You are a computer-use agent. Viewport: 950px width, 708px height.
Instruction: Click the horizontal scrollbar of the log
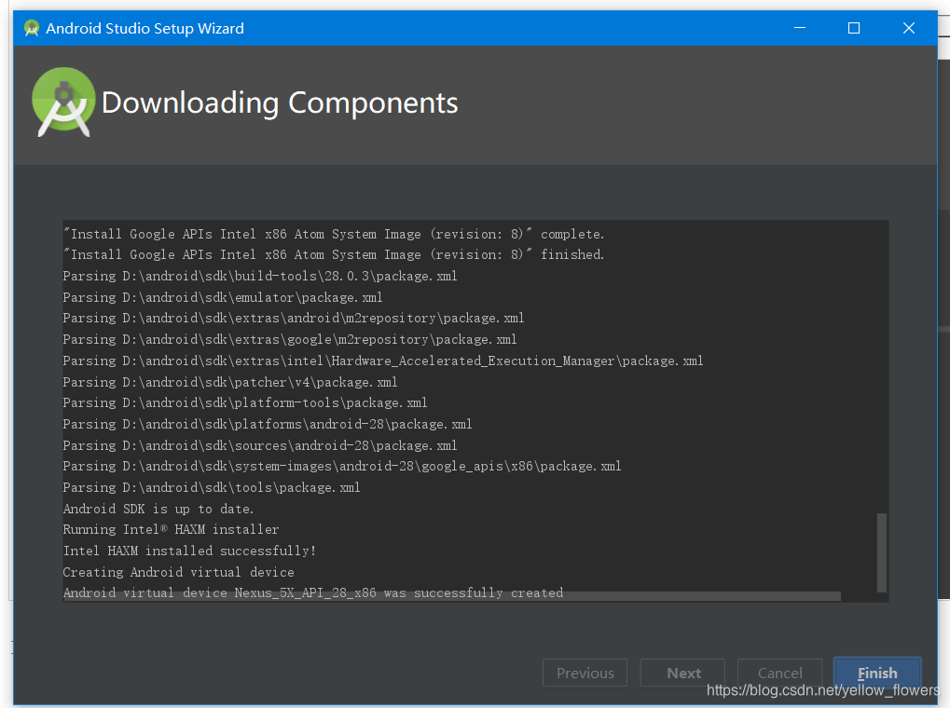pyautogui.click(x=451, y=596)
